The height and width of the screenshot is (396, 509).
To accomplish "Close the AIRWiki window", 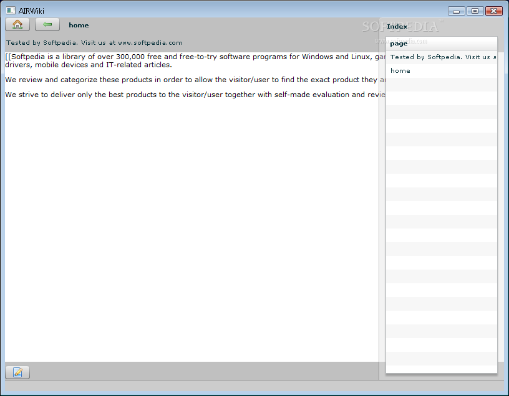I will pyautogui.click(x=494, y=11).
